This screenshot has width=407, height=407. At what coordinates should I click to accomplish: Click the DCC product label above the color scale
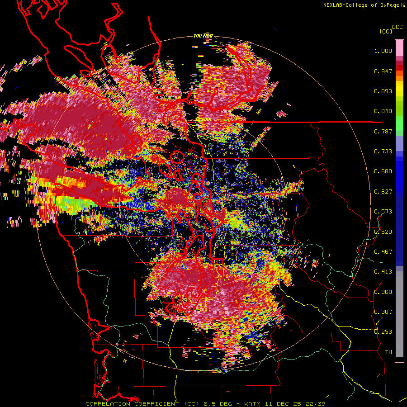point(397,27)
